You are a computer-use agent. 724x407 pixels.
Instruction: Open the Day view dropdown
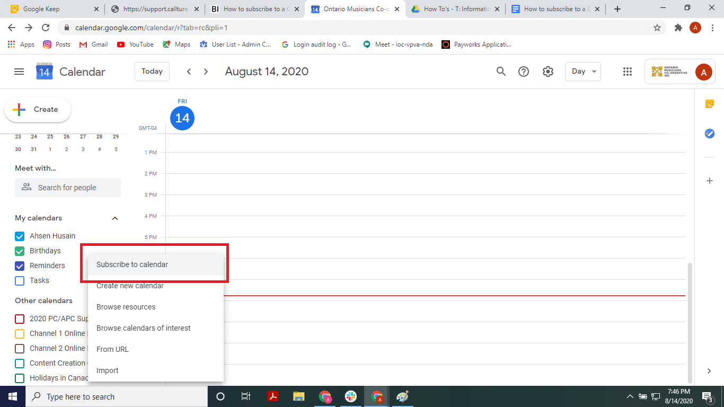[x=583, y=72]
